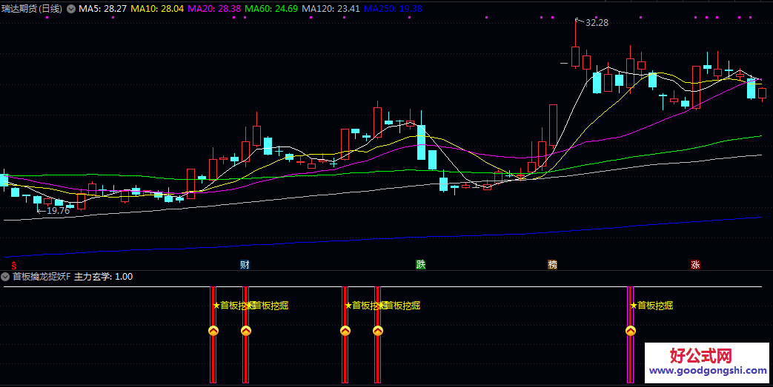The image size is (773, 387).
Task: Click the blue 财 event marker icon
Action: click(245, 264)
